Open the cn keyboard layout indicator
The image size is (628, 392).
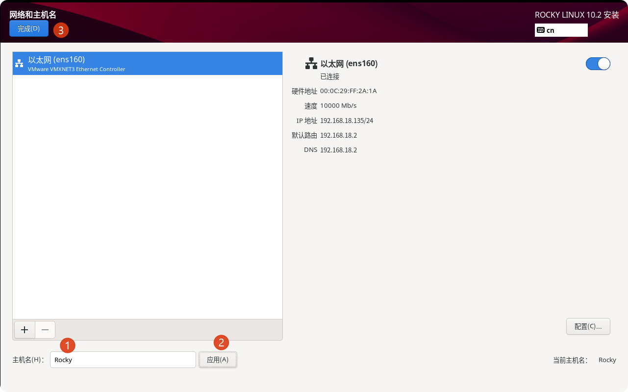561,30
